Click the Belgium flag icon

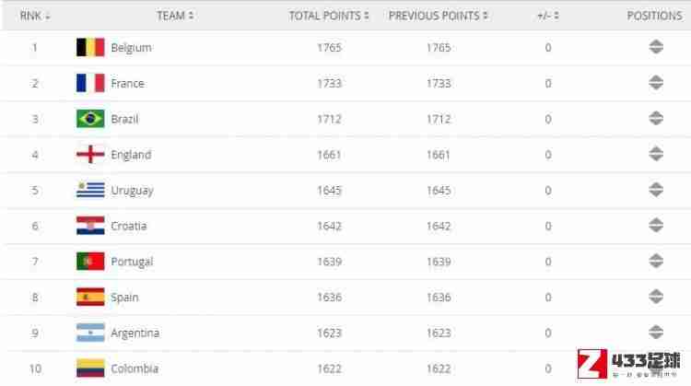coord(90,48)
